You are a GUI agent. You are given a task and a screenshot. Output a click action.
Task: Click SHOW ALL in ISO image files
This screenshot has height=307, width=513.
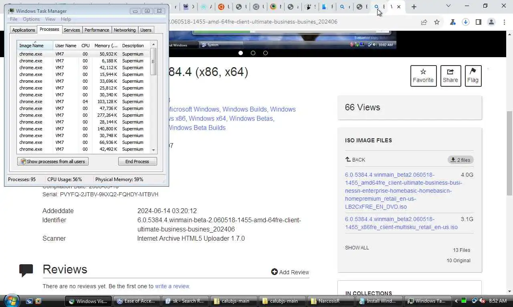(x=357, y=248)
